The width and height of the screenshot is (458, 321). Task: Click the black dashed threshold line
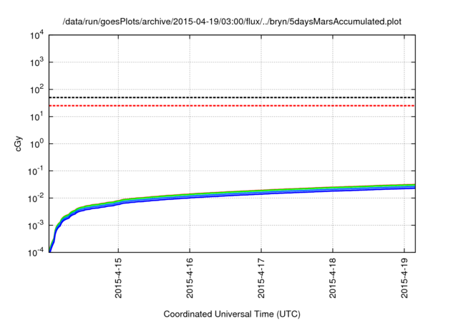click(232, 97)
